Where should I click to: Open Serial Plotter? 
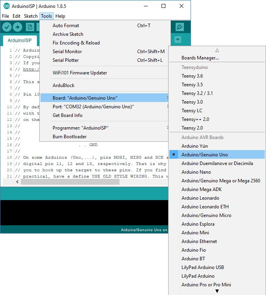pyautogui.click(x=105, y=60)
